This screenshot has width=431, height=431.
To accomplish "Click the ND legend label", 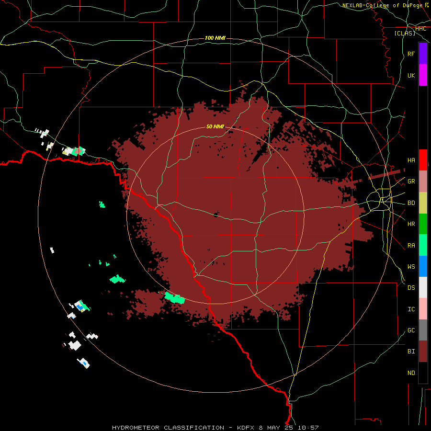I will [x=411, y=373].
